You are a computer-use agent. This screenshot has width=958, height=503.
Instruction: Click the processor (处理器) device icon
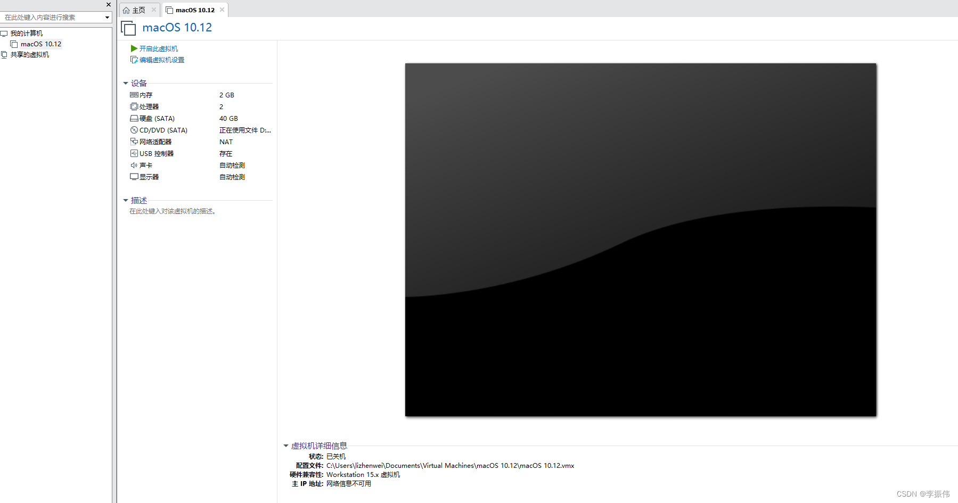(x=134, y=106)
